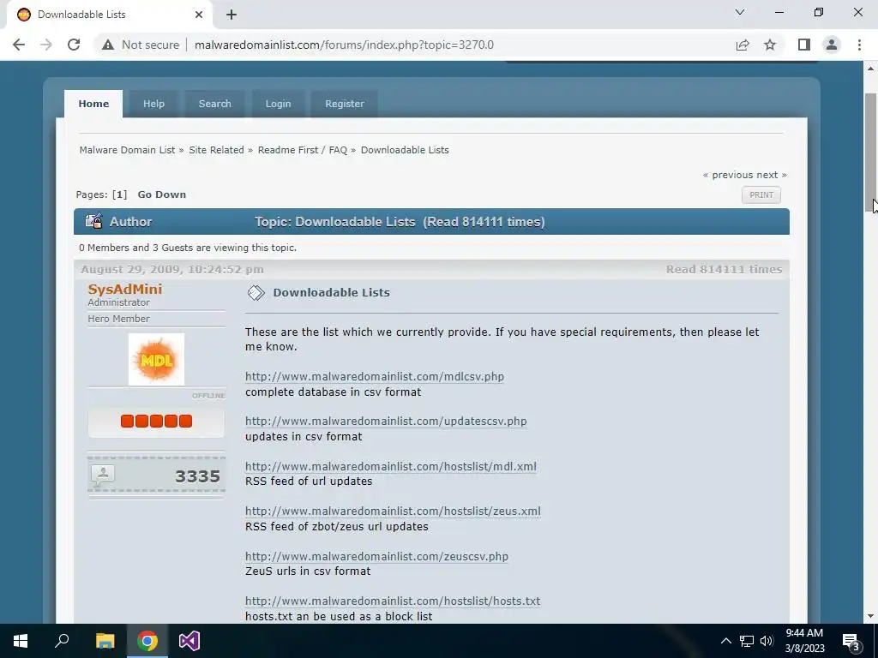The image size is (878, 658).
Task: Follow the Site Related breadcrumb
Action: (216, 150)
